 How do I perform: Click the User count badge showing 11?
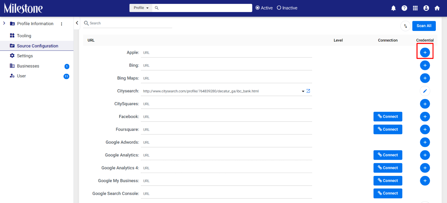(66, 76)
